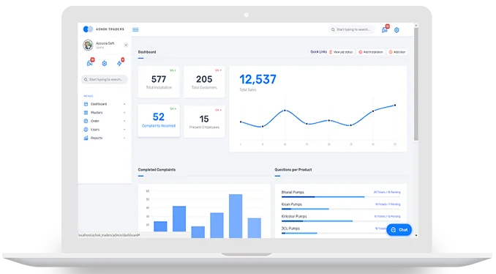The width and height of the screenshot is (496, 274).
Task: Click the magnifier icon in header search
Action: click(x=333, y=29)
